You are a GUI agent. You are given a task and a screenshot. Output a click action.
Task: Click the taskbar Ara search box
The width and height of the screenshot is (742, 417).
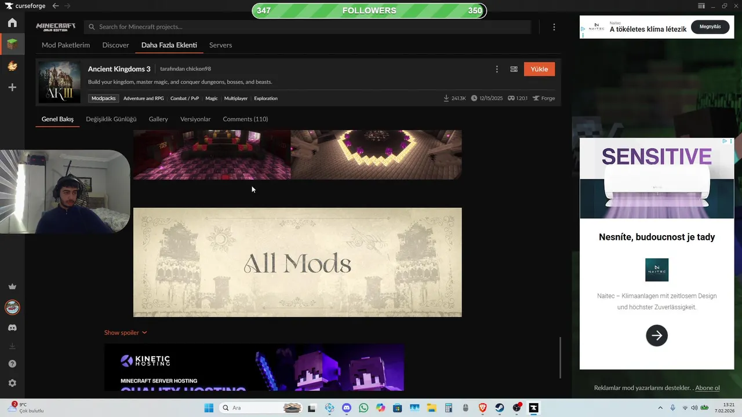[261, 408]
